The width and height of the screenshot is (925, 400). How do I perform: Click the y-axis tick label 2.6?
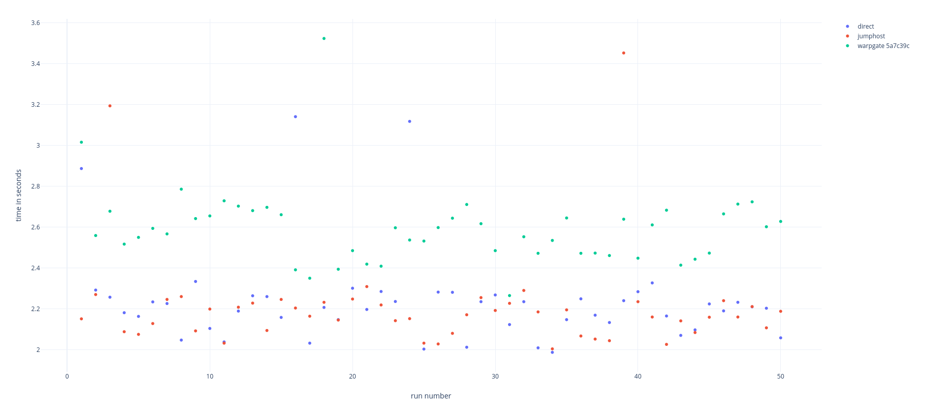tap(35, 227)
